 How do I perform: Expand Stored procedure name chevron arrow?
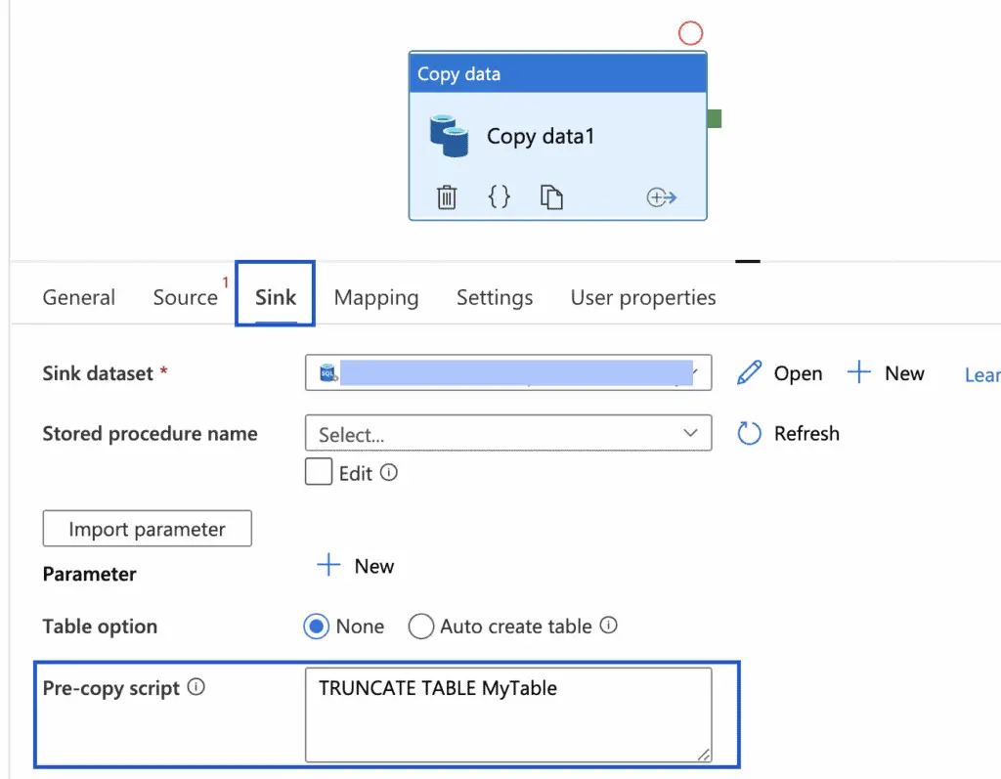pos(690,433)
